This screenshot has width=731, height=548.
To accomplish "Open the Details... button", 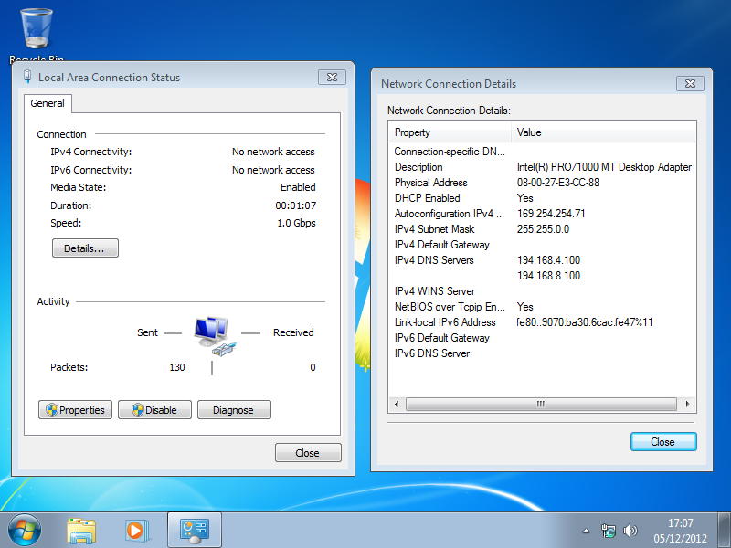I will (x=85, y=248).
